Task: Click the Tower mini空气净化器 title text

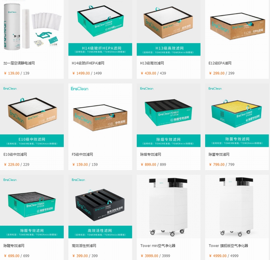Action: 158,246
